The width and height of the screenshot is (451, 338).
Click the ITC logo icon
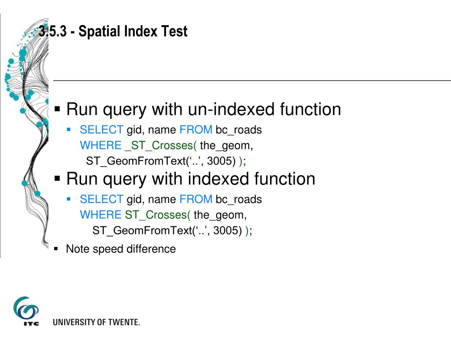[26, 311]
